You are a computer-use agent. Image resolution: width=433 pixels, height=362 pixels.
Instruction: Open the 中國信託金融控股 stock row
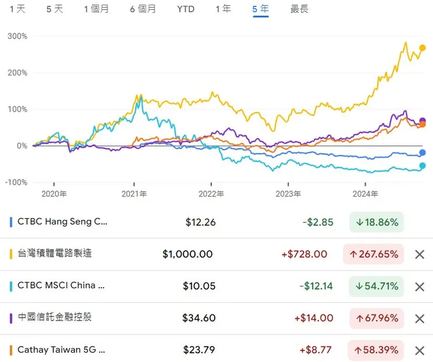[x=216, y=318]
